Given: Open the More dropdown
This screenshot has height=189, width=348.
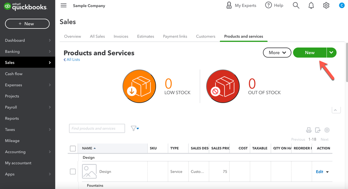Looking at the screenshot, I should [x=277, y=53].
